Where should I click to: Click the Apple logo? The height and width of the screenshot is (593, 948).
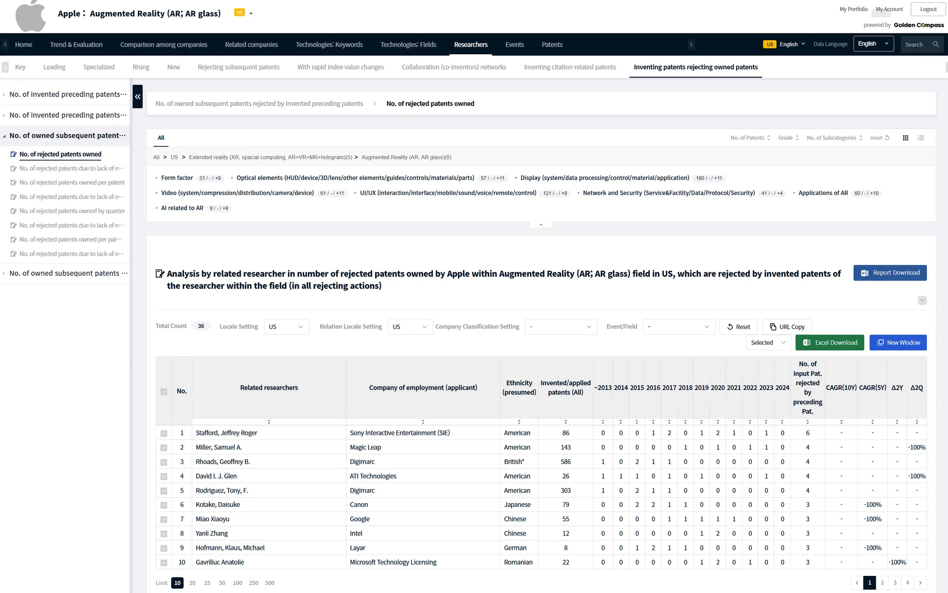pyautogui.click(x=31, y=16)
